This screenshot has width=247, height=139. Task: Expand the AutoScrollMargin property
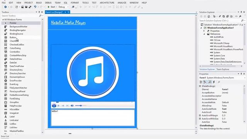point(200,115)
